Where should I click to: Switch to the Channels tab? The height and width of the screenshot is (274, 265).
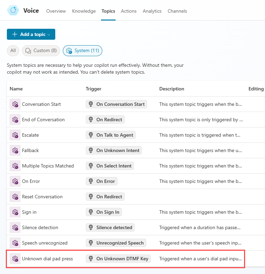tap(177, 11)
